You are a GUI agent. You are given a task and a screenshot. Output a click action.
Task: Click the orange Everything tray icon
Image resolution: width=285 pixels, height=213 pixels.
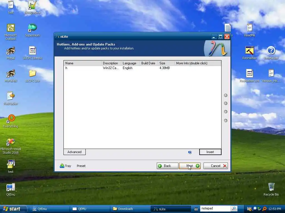coord(265,209)
